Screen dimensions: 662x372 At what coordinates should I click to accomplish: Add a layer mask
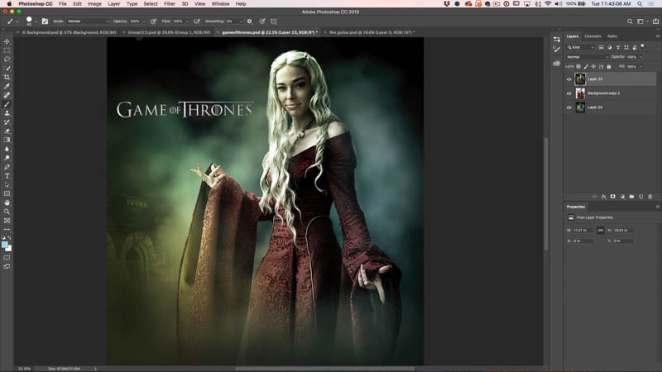612,197
